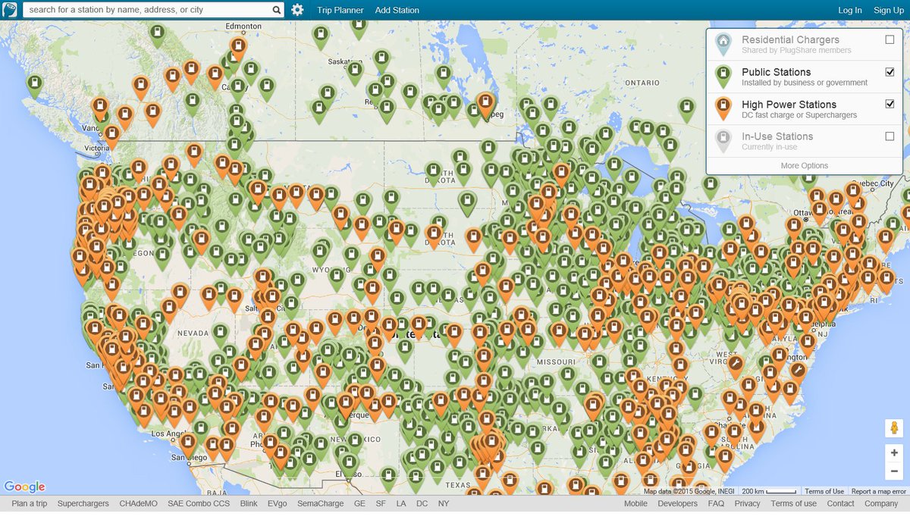Click the Log In link
The width and height of the screenshot is (910, 529).
(850, 11)
